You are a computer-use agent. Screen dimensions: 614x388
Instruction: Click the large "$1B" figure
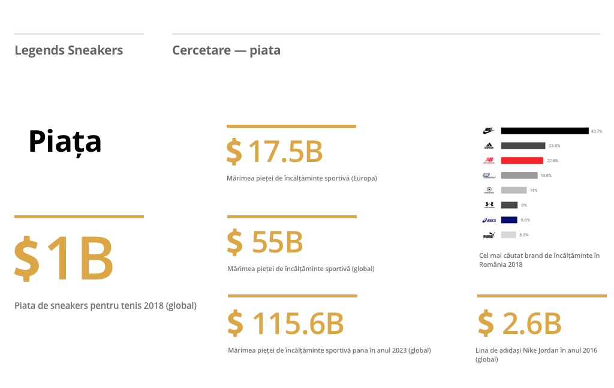[x=64, y=259]
